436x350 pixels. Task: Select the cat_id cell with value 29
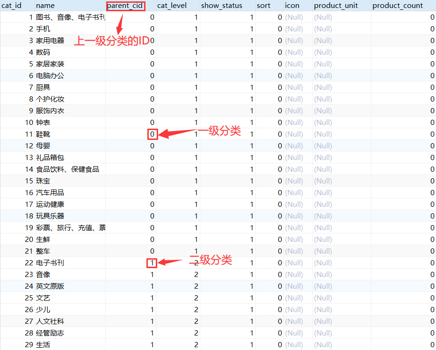[29, 345]
